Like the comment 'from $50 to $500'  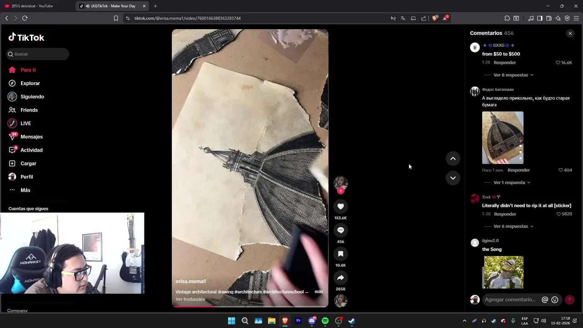pos(558,62)
